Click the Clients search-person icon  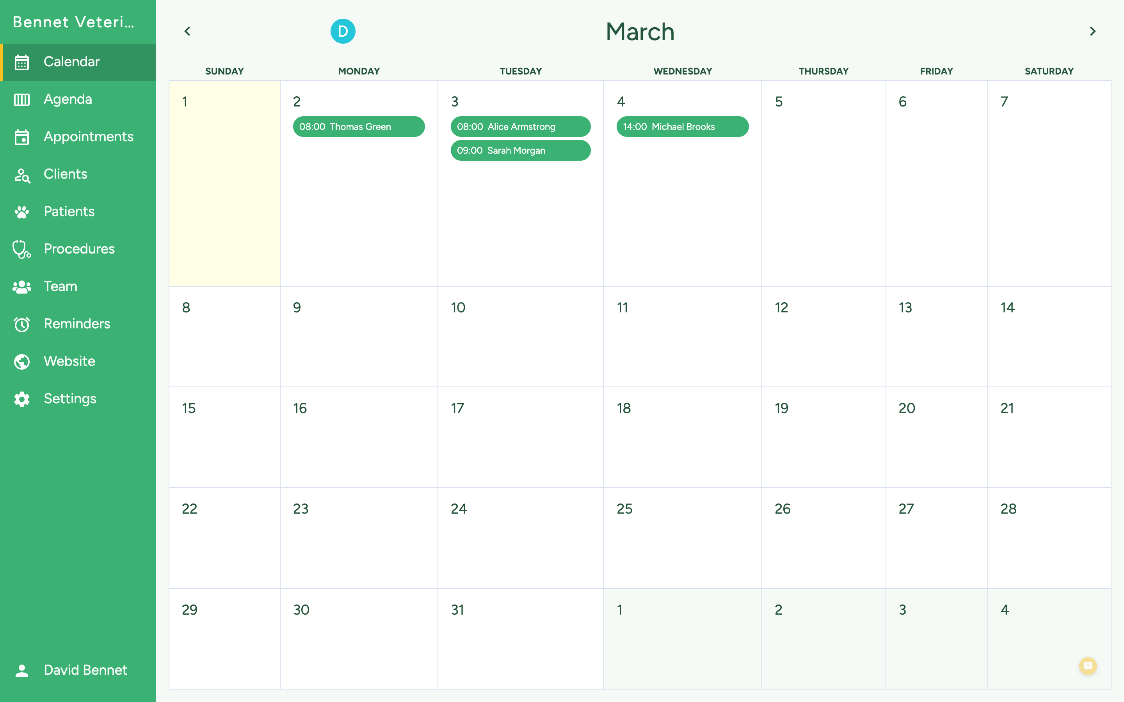[x=22, y=175]
